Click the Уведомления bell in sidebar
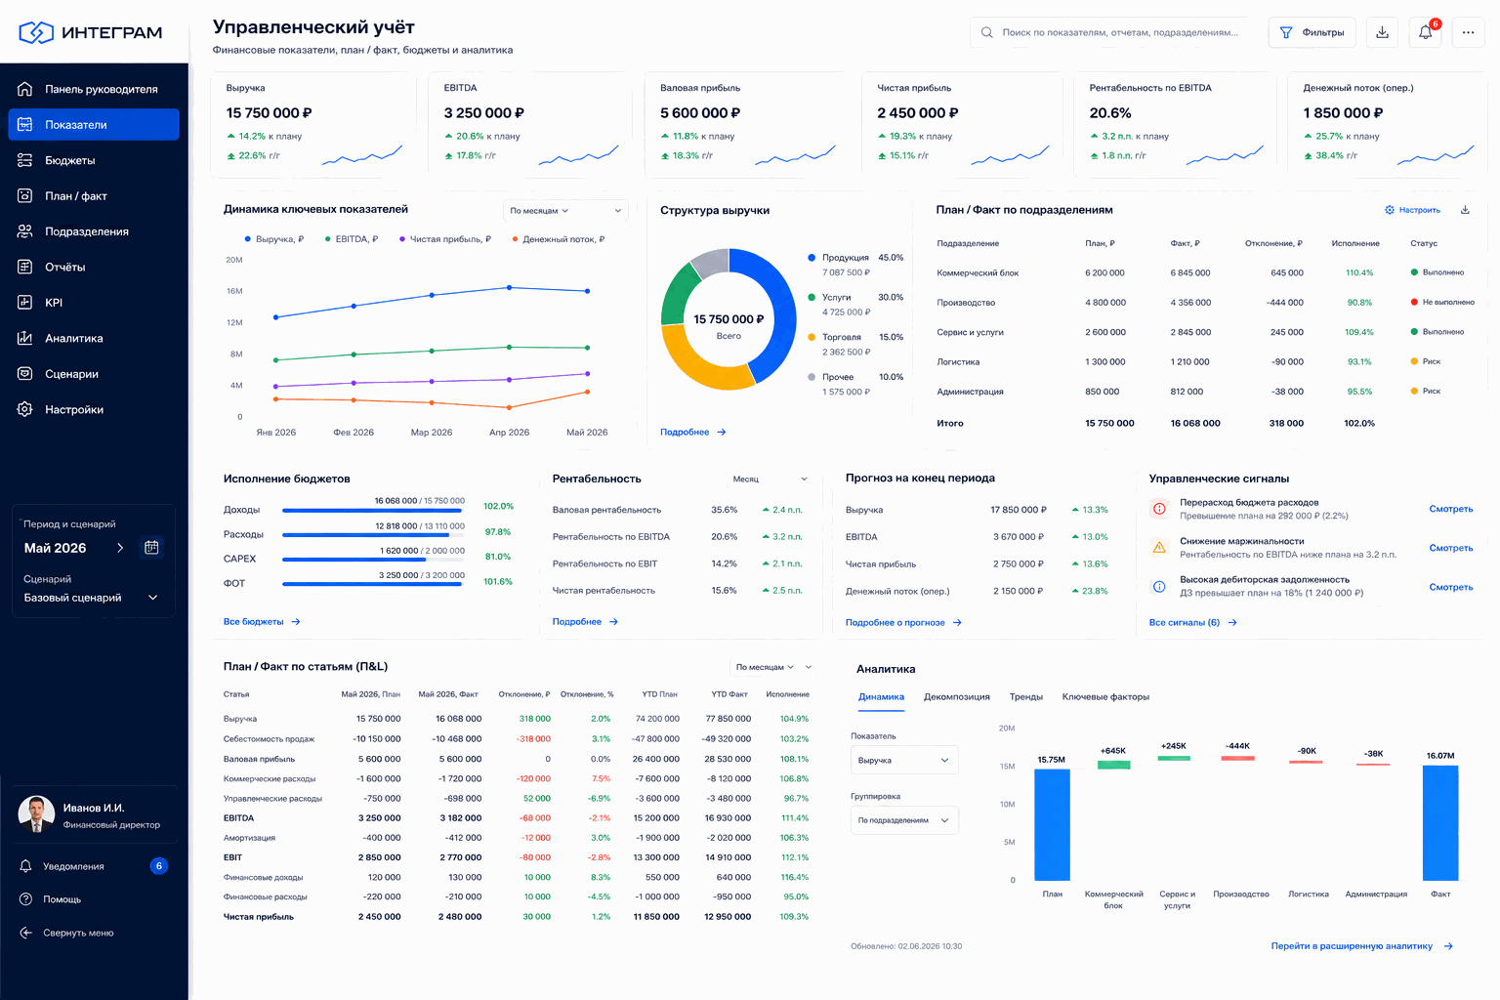Image resolution: width=1500 pixels, height=1000 pixels. point(25,866)
